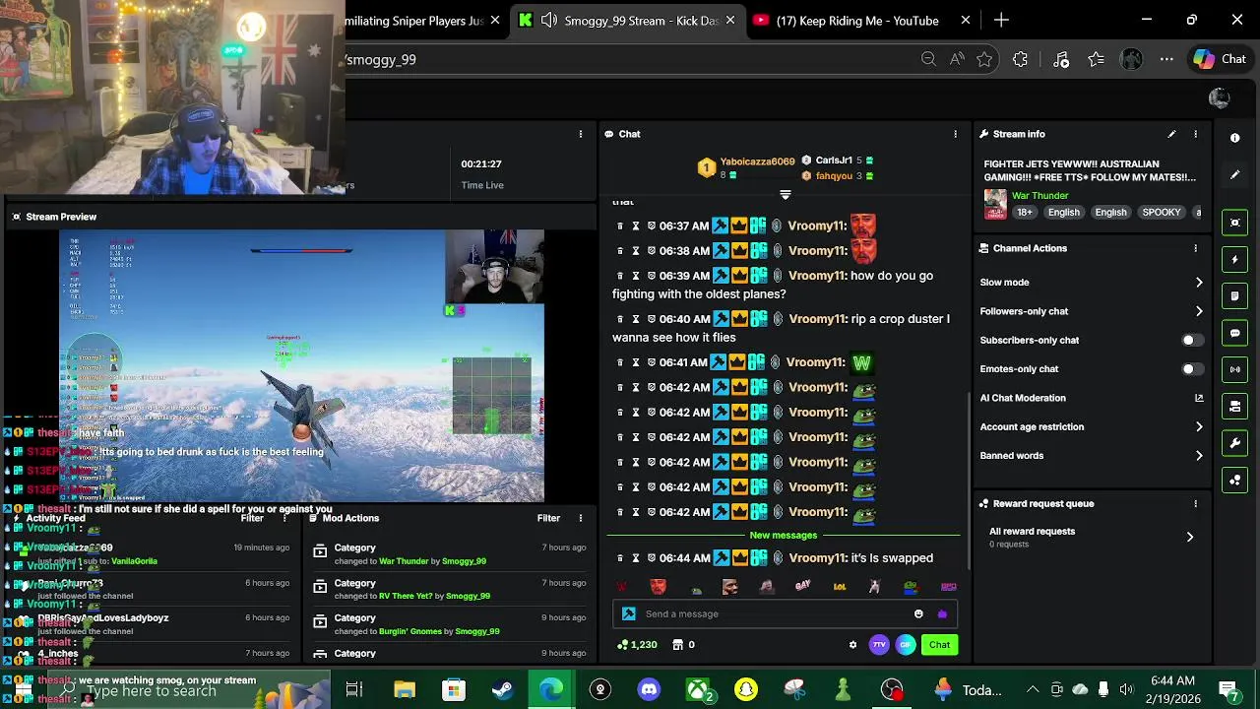Open the emoji picker in the chat input
The width and height of the screenshot is (1260, 709).
pyautogui.click(x=918, y=613)
